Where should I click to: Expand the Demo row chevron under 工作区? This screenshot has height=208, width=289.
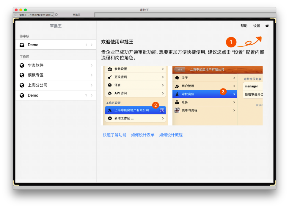click(92, 95)
